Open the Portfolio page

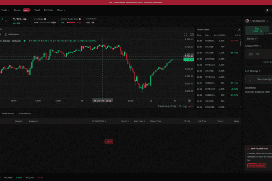(48, 10)
